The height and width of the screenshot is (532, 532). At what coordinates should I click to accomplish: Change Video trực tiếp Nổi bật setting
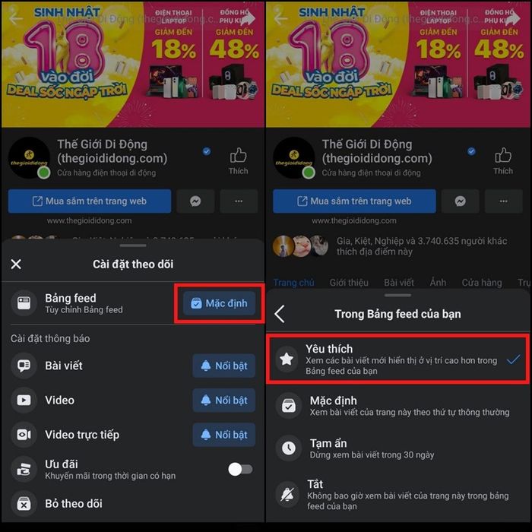pos(224,435)
